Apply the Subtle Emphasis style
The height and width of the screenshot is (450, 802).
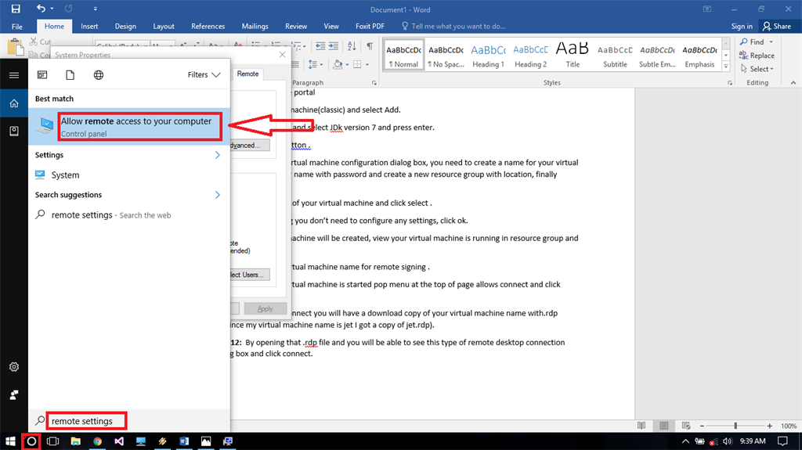[657, 55]
